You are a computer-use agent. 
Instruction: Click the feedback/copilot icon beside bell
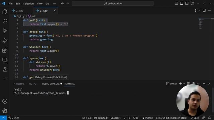204,118
